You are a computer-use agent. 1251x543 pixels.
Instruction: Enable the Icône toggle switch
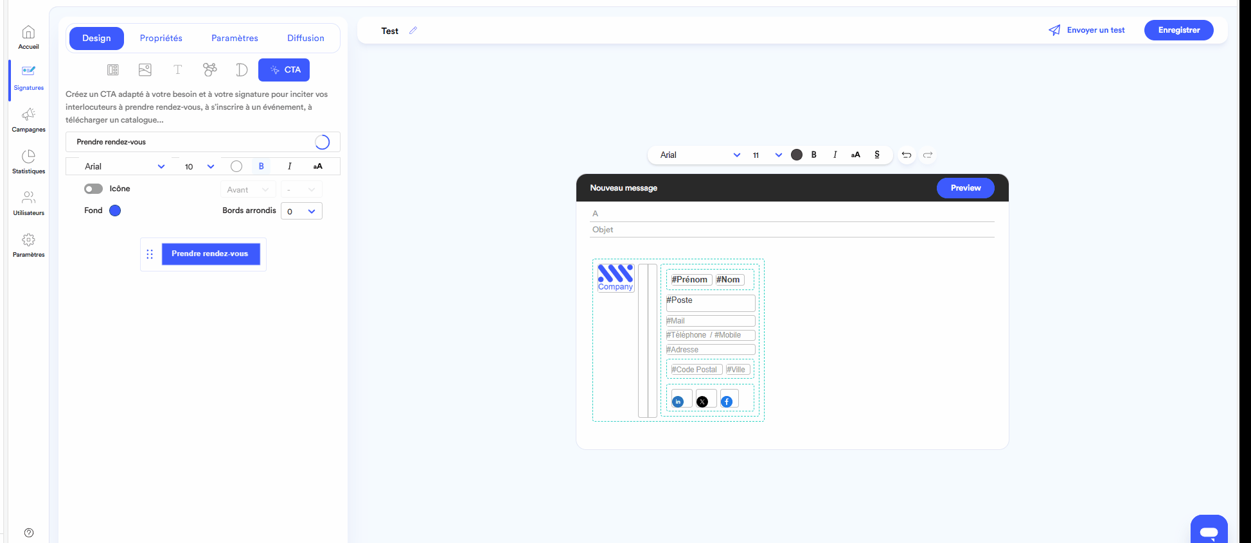93,189
